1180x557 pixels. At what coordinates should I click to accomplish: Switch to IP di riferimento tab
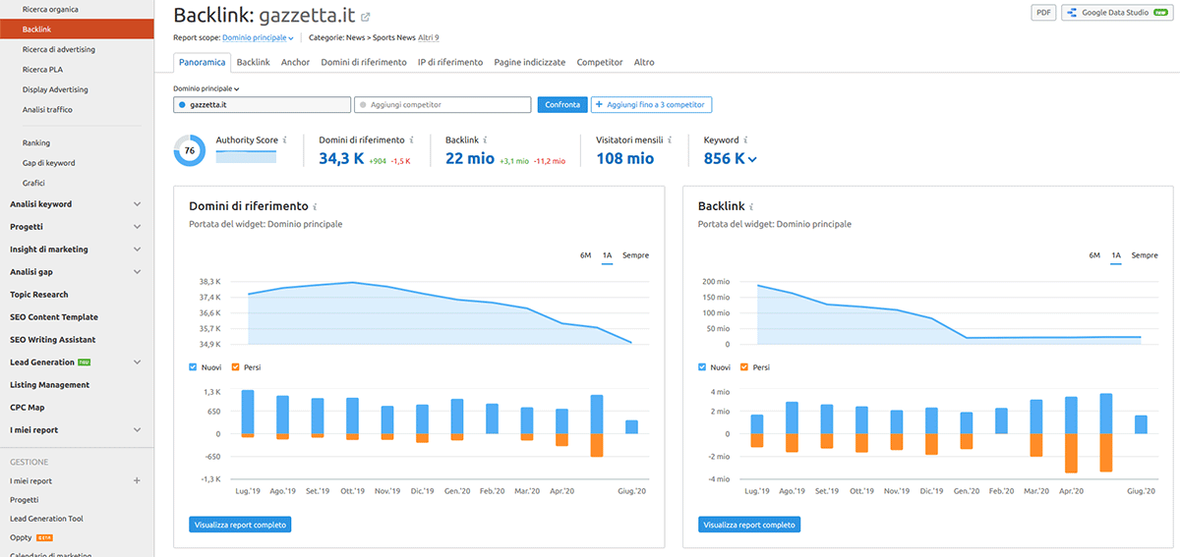click(x=450, y=62)
